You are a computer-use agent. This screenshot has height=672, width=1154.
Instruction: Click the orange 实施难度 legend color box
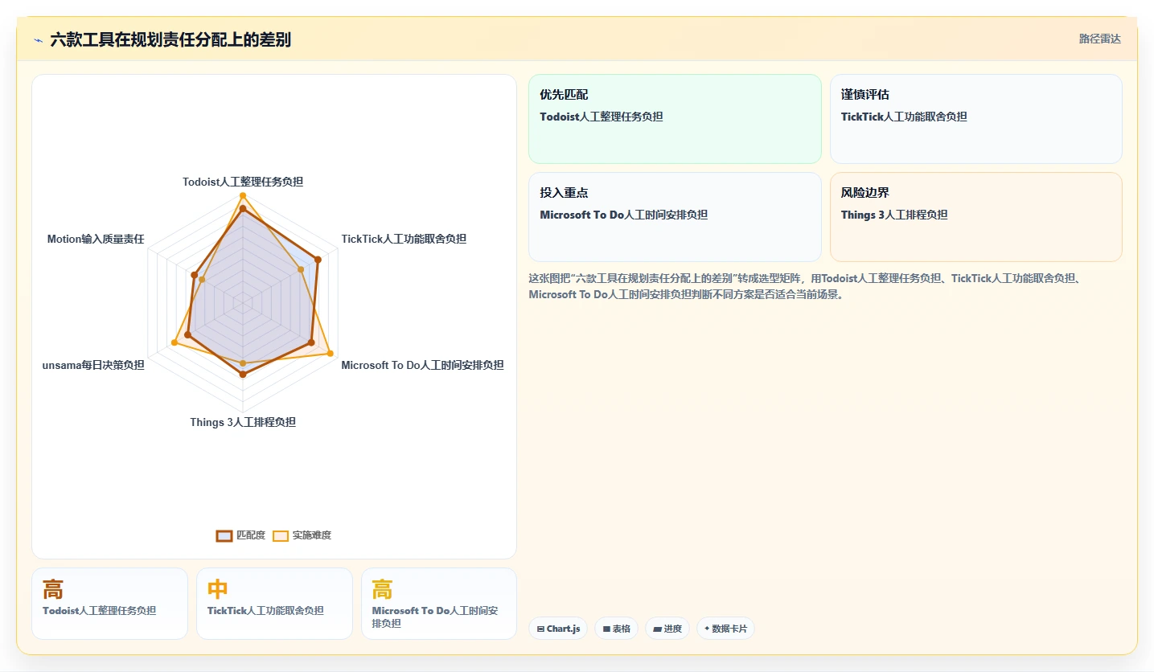click(x=281, y=536)
